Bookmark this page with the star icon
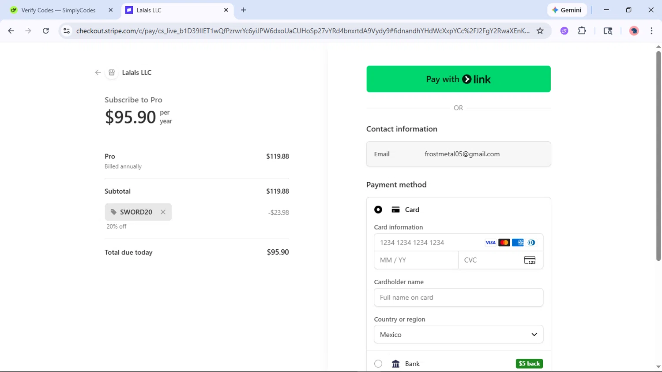The image size is (662, 372). pos(540,31)
